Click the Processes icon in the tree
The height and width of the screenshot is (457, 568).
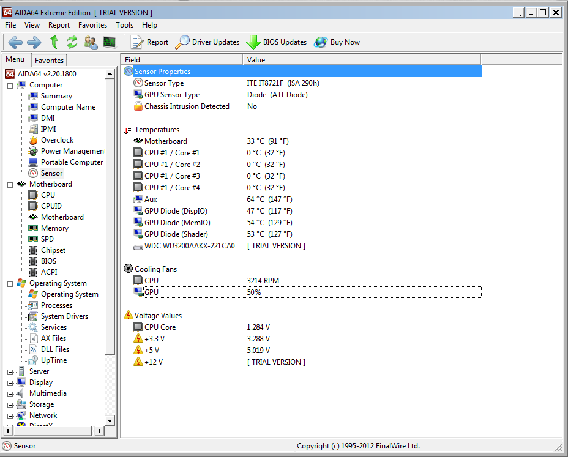[x=33, y=305]
